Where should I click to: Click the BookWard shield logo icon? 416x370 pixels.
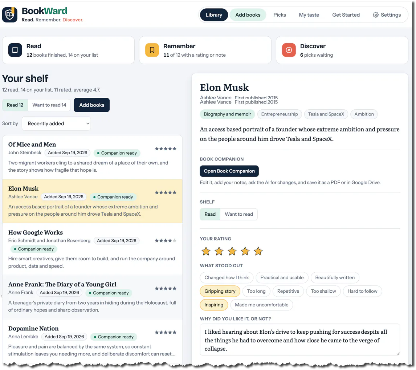pos(10,15)
